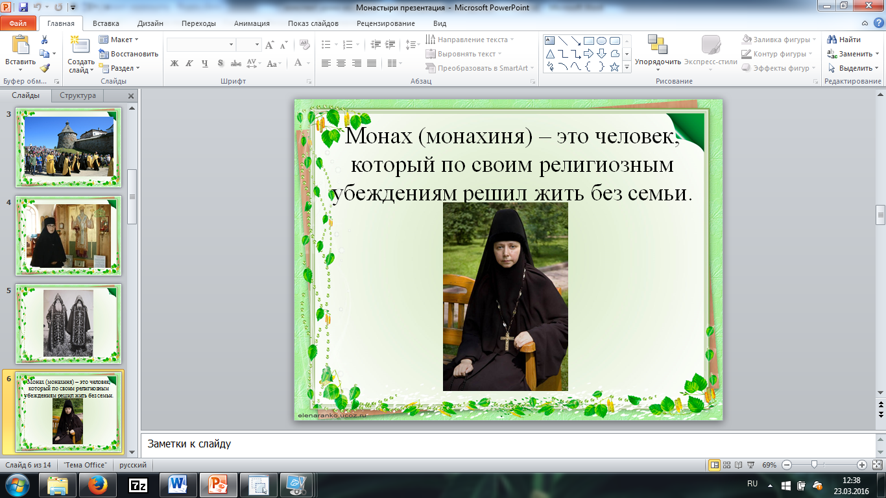Toggle underline Ч formatting
This screenshot has height=498, width=886.
tap(205, 64)
